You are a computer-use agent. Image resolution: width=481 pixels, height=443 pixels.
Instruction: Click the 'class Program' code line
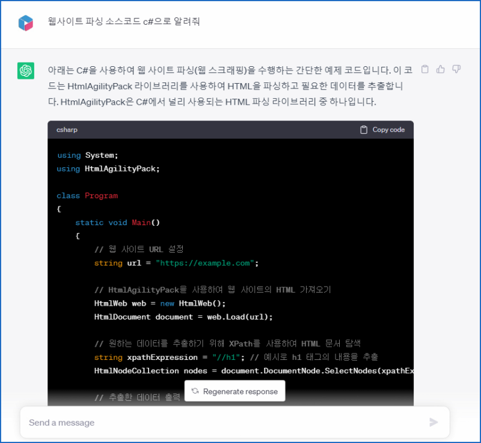click(87, 196)
